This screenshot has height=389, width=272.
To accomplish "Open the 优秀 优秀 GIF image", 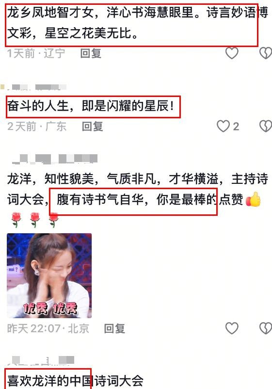I will (x=49, y=276).
